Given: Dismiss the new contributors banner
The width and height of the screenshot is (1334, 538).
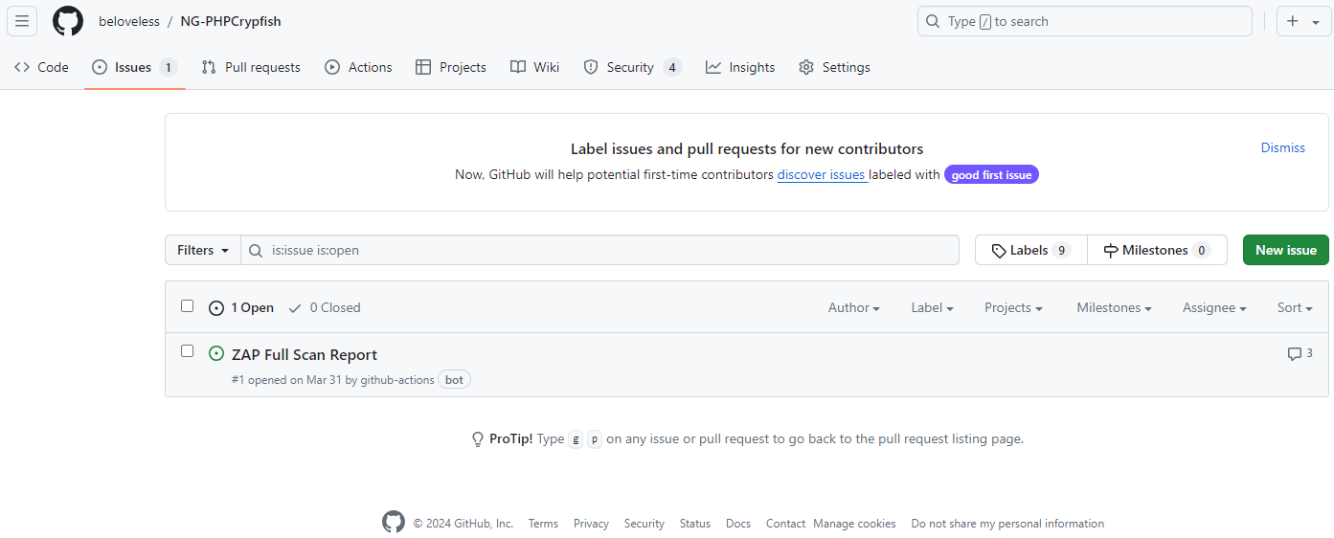Looking at the screenshot, I should click(x=1282, y=147).
